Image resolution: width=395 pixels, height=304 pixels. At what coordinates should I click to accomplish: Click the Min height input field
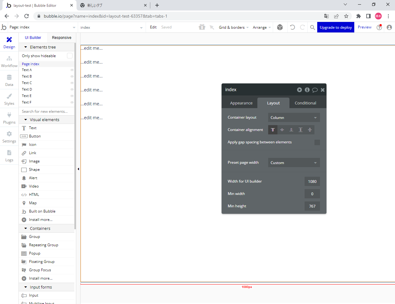pyautogui.click(x=312, y=206)
